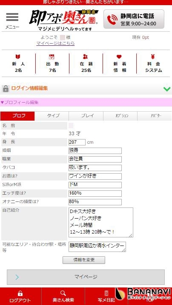
Task: Open 出勤 7名 calendar icon
Action: (x=52, y=57)
